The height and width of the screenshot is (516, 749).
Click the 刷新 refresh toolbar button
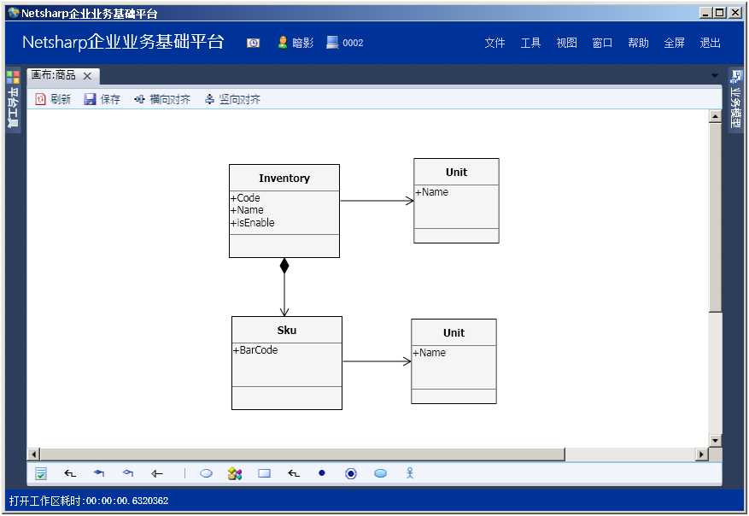(53, 99)
